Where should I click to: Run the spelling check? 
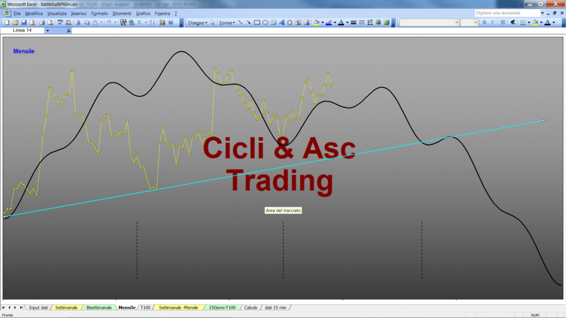pyautogui.click(x=60, y=22)
